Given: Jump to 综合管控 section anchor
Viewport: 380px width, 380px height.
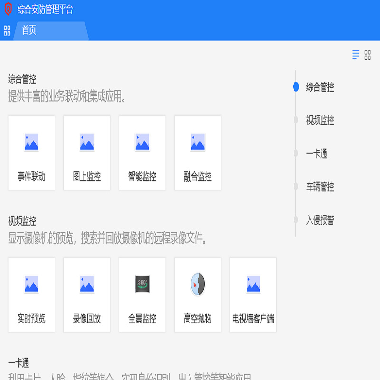Looking at the screenshot, I should [x=320, y=87].
